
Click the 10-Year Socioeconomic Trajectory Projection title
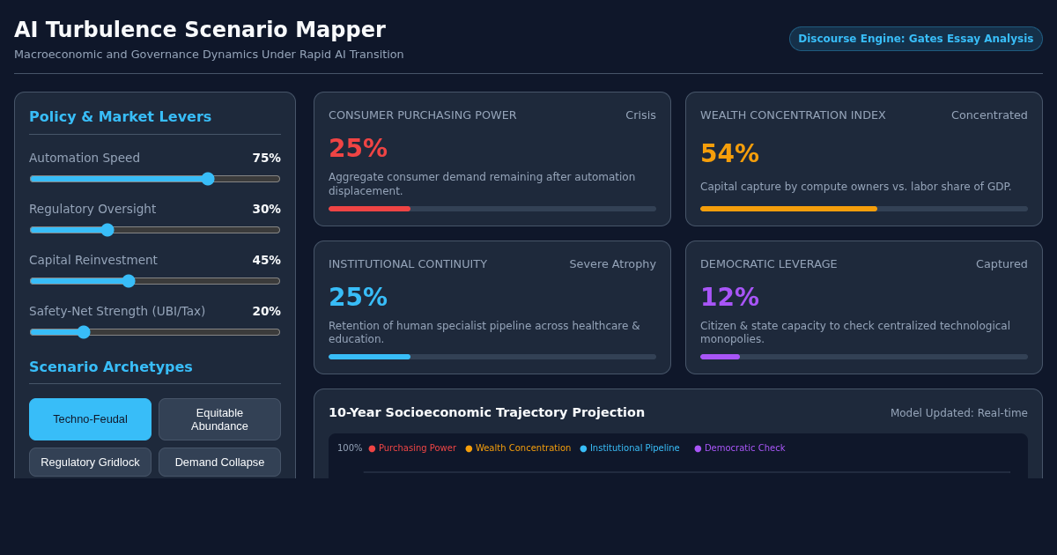coord(486,412)
